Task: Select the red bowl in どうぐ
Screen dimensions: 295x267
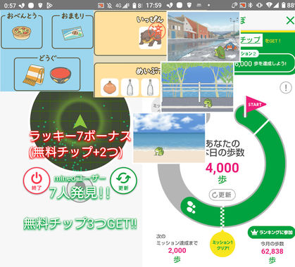Action: pyautogui.click(x=61, y=75)
